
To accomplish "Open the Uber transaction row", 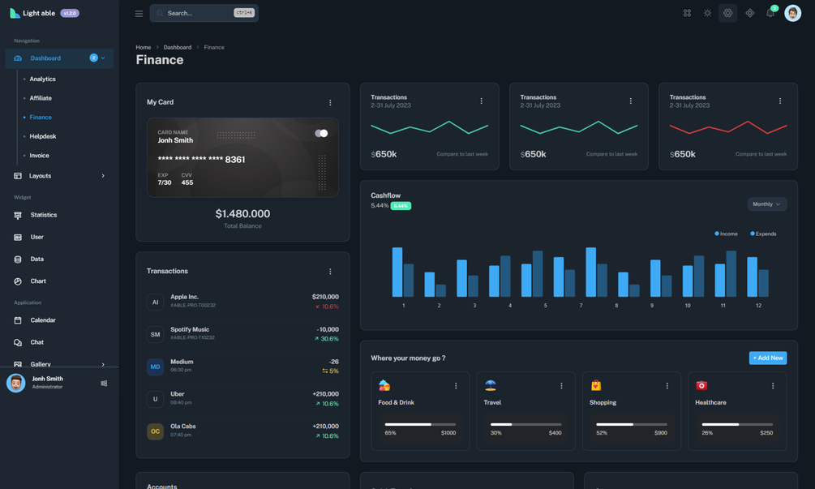I will point(242,398).
